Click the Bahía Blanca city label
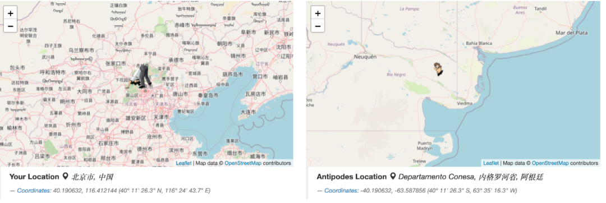606x203 pixels. coord(479,43)
